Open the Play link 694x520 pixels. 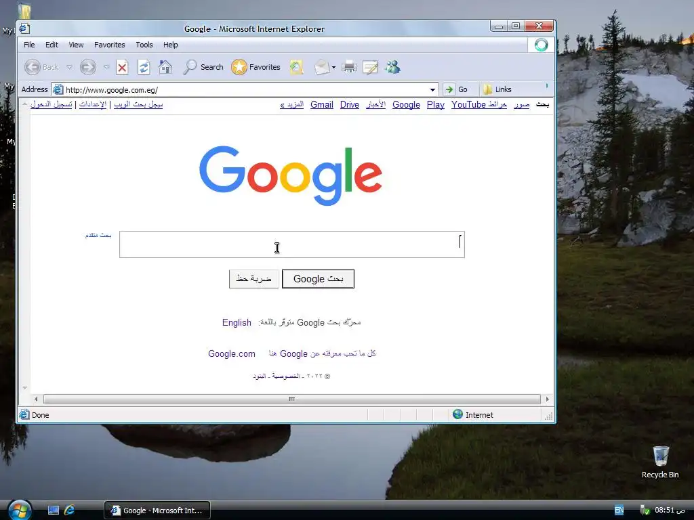click(436, 105)
